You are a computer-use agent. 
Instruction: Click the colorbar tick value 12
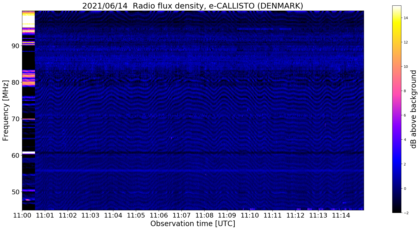(x=406, y=42)
